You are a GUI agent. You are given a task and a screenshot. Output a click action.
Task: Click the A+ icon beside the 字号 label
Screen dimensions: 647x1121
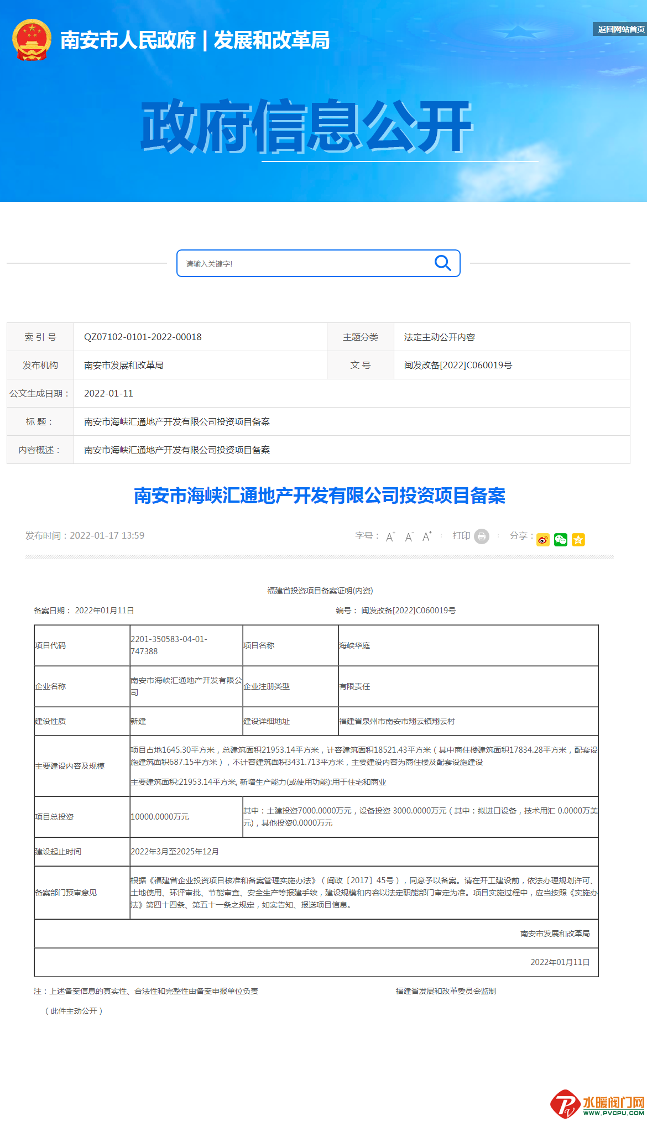click(x=390, y=536)
